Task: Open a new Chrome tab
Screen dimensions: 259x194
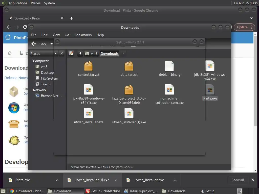Action: pos(72,18)
